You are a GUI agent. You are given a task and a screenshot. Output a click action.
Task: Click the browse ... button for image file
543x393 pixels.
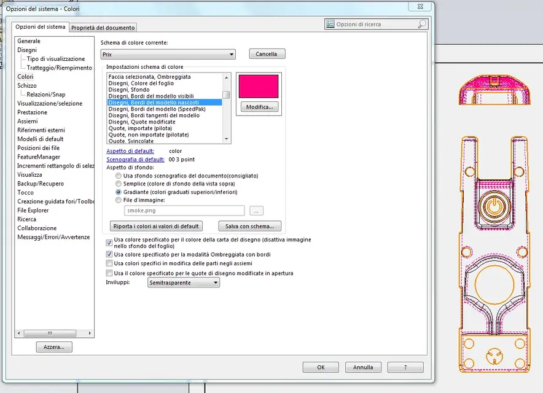[256, 211]
